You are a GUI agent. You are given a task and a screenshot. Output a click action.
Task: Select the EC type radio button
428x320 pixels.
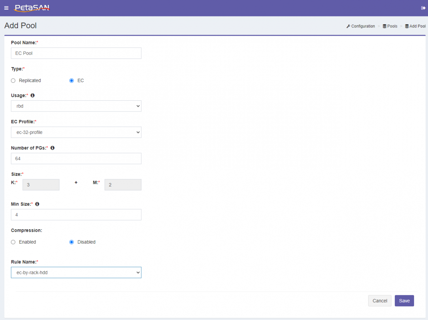pyautogui.click(x=71, y=81)
